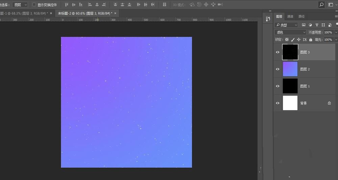Toggle lock position icon
Image resolution: width=338 pixels, height=180 pixels.
point(298,39)
